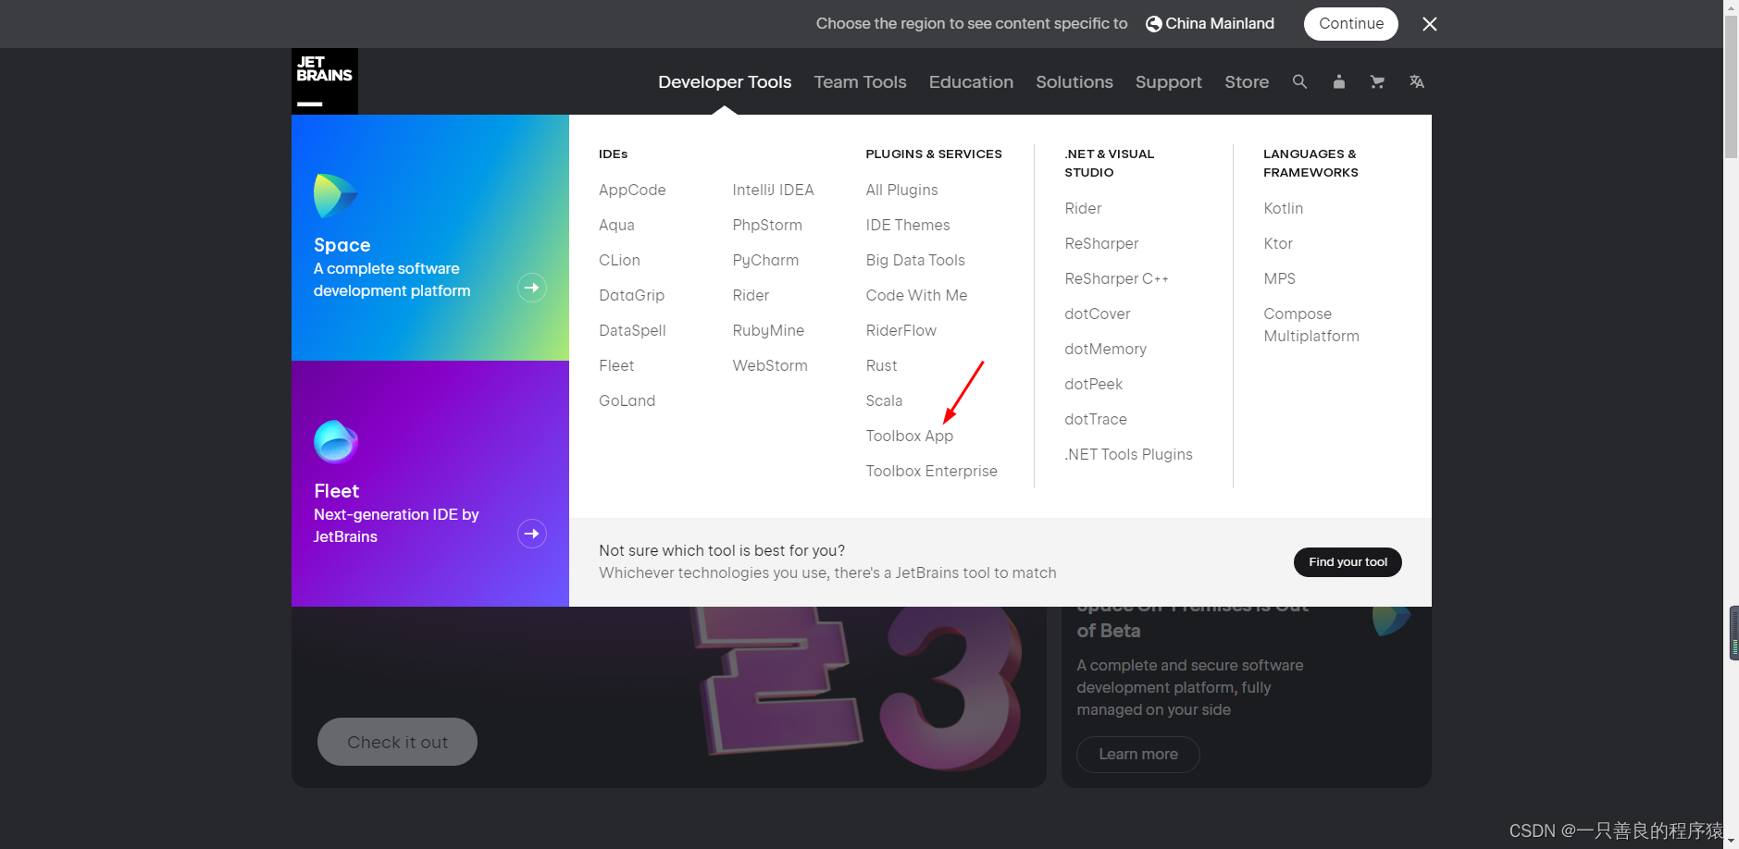The width and height of the screenshot is (1739, 849).
Task: Open the Solutions menu
Action: tap(1074, 81)
